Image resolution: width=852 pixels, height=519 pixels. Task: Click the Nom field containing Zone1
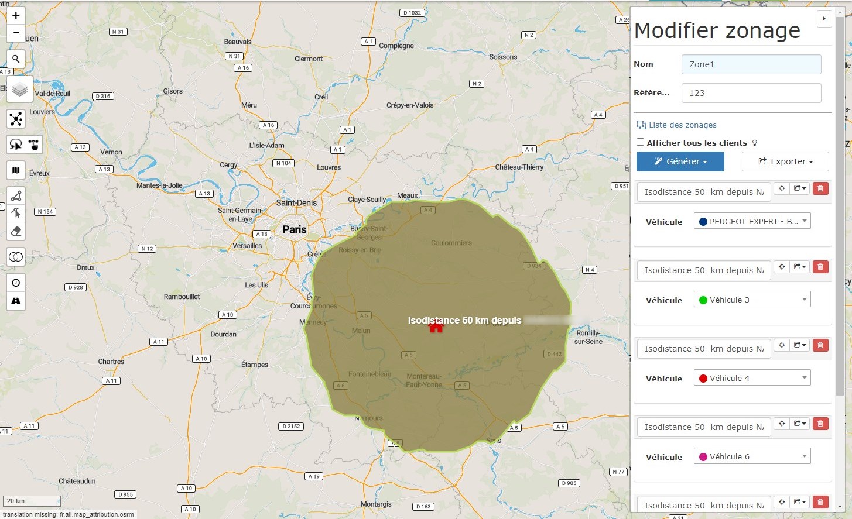(751, 64)
